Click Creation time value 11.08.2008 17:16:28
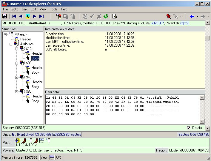 coord(119,34)
